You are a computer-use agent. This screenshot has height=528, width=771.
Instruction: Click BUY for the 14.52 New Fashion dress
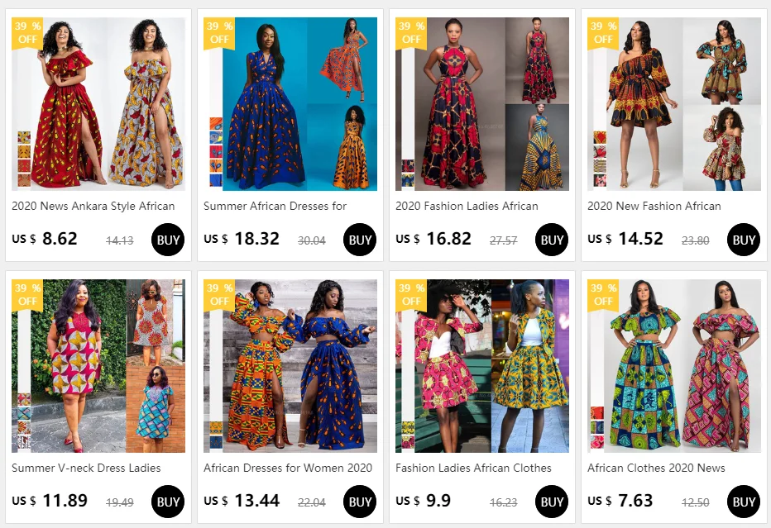click(744, 240)
